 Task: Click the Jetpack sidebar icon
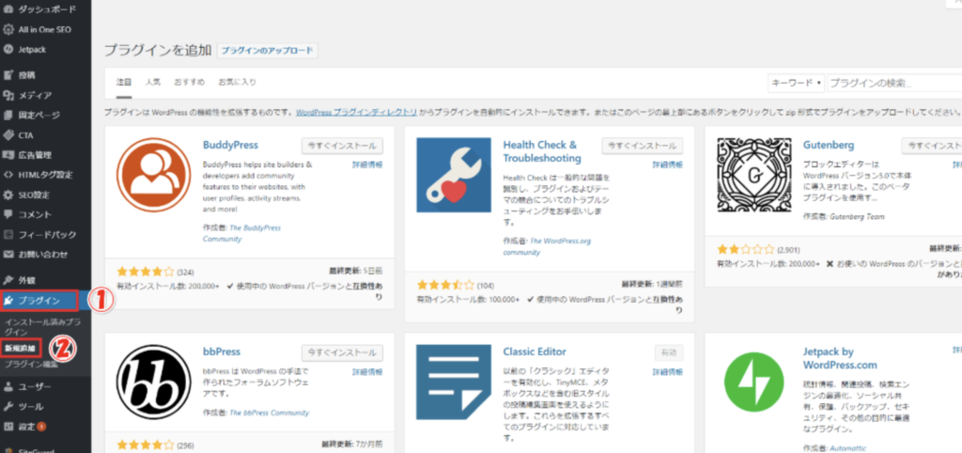point(8,49)
